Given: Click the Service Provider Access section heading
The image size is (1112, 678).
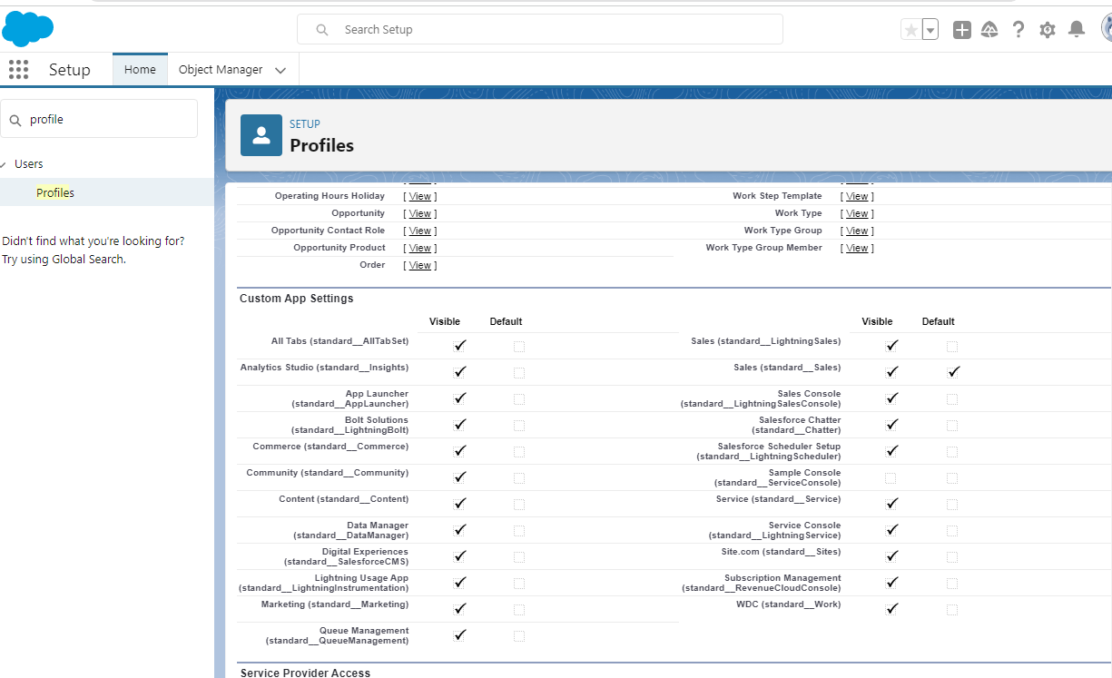Looking at the screenshot, I should (306, 673).
